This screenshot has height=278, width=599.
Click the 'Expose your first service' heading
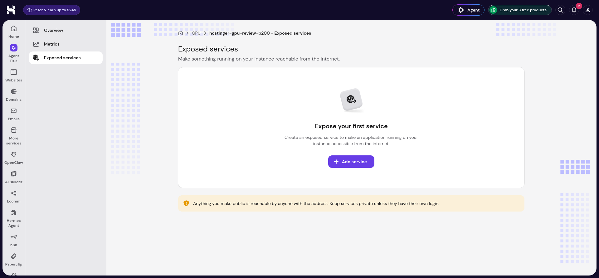pos(351,126)
